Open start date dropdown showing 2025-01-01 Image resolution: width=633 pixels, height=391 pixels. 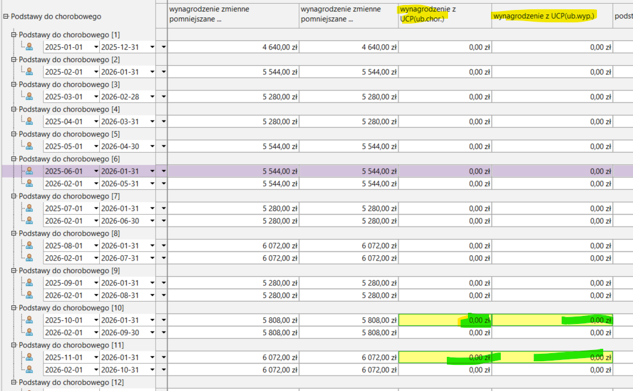click(x=96, y=47)
